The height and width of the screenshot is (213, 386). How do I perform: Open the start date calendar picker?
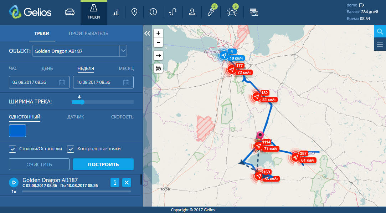pyautogui.click(x=62, y=82)
